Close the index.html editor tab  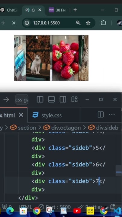(x=21, y=115)
